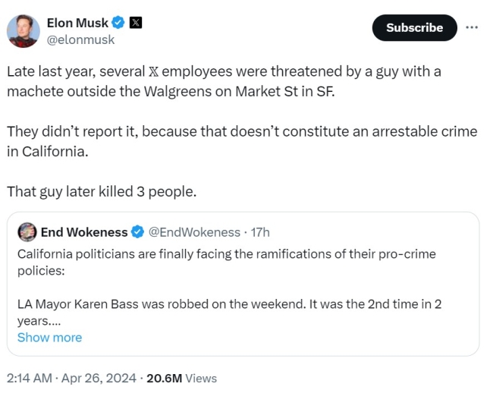493x393 pixels.
Task: Open the @elonmusk handle link
Action: (x=81, y=40)
